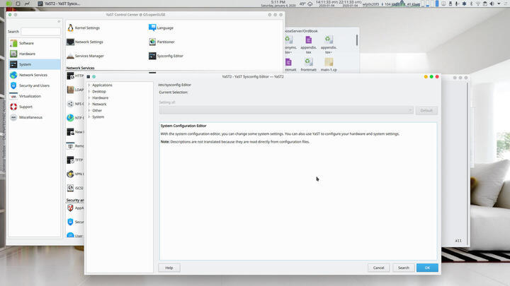Click the Network Services section heading
Viewport: 510px width, 286px height.
pyautogui.click(x=80, y=68)
